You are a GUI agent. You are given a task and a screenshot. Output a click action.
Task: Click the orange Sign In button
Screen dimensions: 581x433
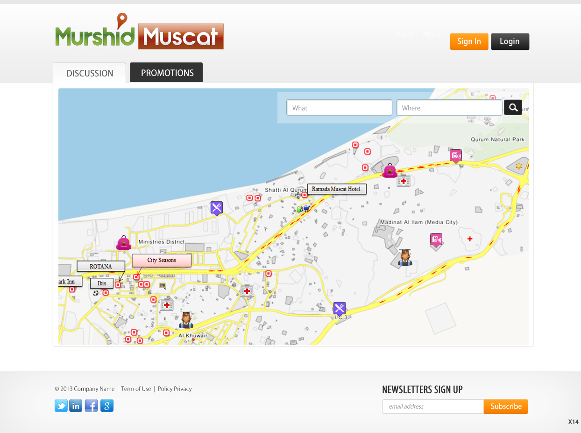click(x=469, y=41)
